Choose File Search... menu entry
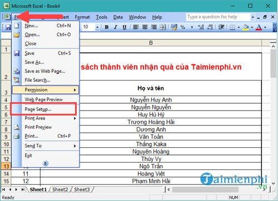Image resolution: width=278 pixels, height=201 pixels. coord(46,80)
